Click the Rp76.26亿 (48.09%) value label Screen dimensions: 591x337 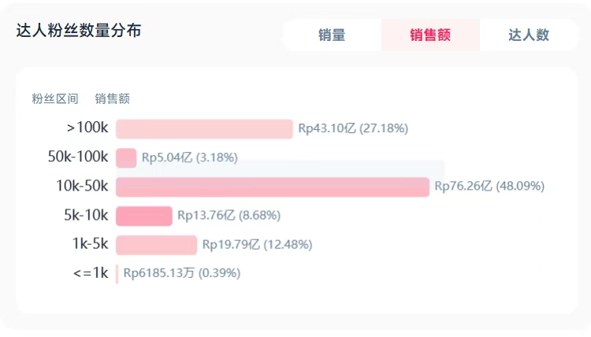pyautogui.click(x=489, y=187)
